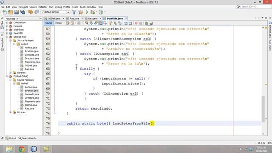Image resolution: width=272 pixels, height=153 pixels.
Task: Click the Profile Project toolbar icon
Action: [x=101, y=12]
